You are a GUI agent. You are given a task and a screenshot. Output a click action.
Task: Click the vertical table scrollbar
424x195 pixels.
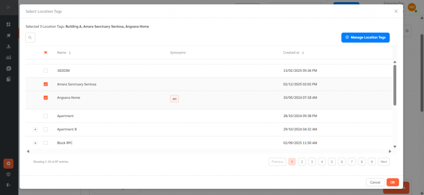point(395,85)
